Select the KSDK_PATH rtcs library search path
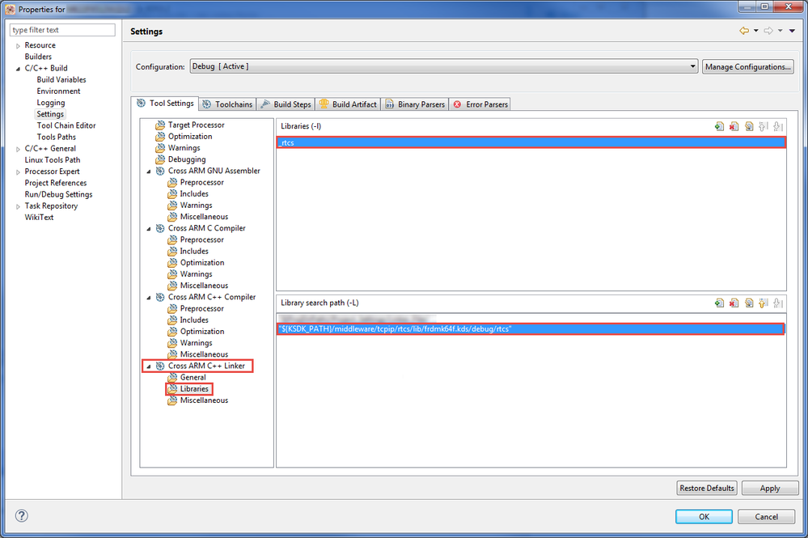Screen dimensions: 808x538 click(x=531, y=328)
